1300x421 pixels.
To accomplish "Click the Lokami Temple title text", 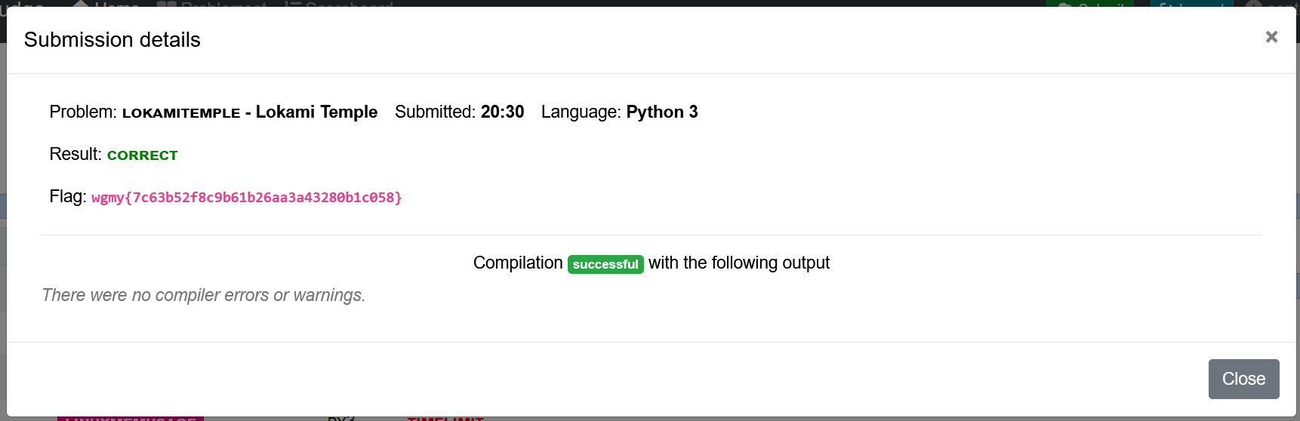I will point(316,112).
